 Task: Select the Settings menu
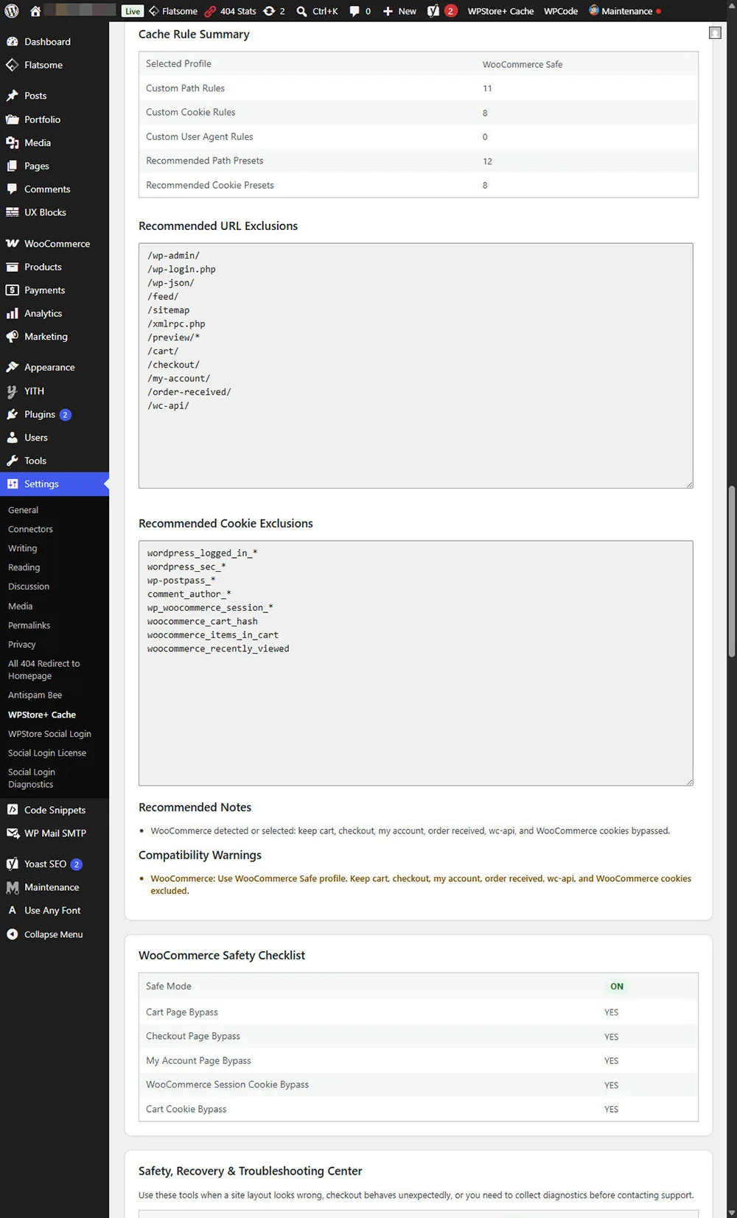tap(55, 484)
